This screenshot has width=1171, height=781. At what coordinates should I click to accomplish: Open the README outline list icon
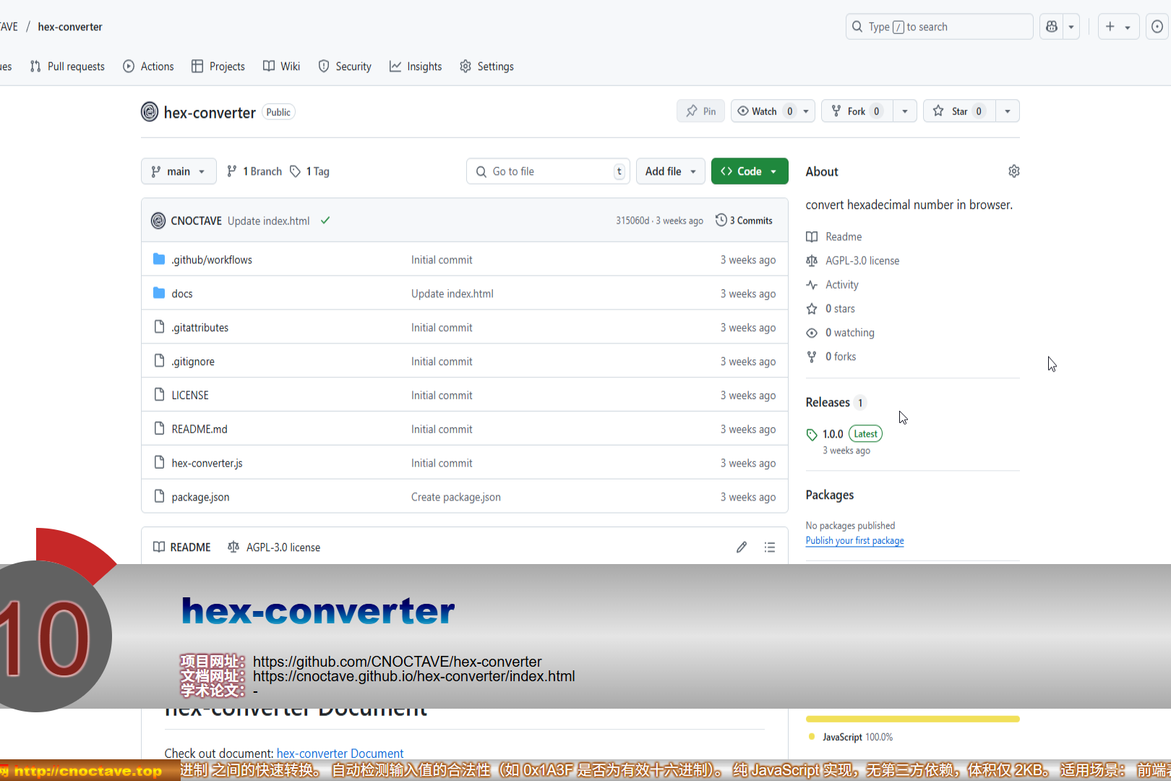tap(770, 547)
